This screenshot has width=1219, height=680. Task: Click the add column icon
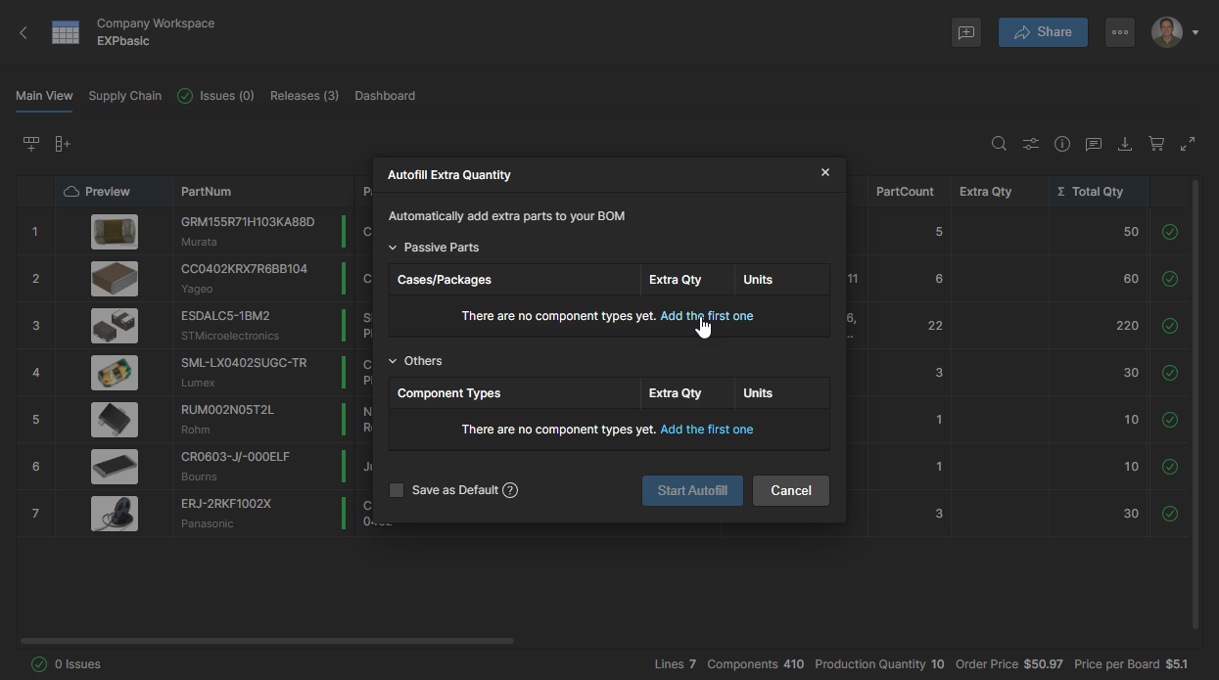(x=63, y=144)
